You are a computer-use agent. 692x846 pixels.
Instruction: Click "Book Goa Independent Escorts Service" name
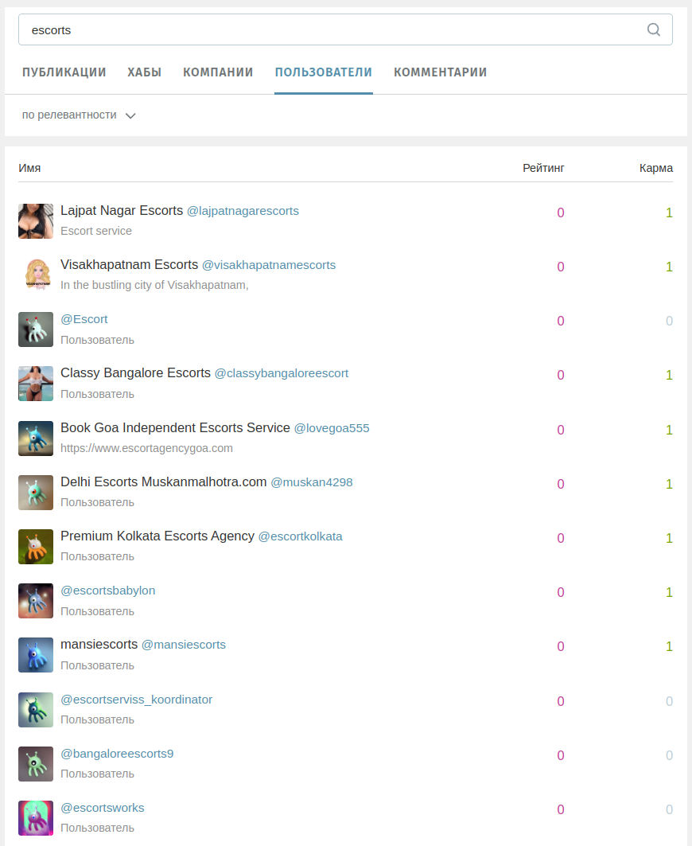(x=175, y=428)
